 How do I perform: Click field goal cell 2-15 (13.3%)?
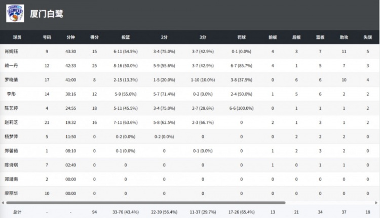click(126, 80)
